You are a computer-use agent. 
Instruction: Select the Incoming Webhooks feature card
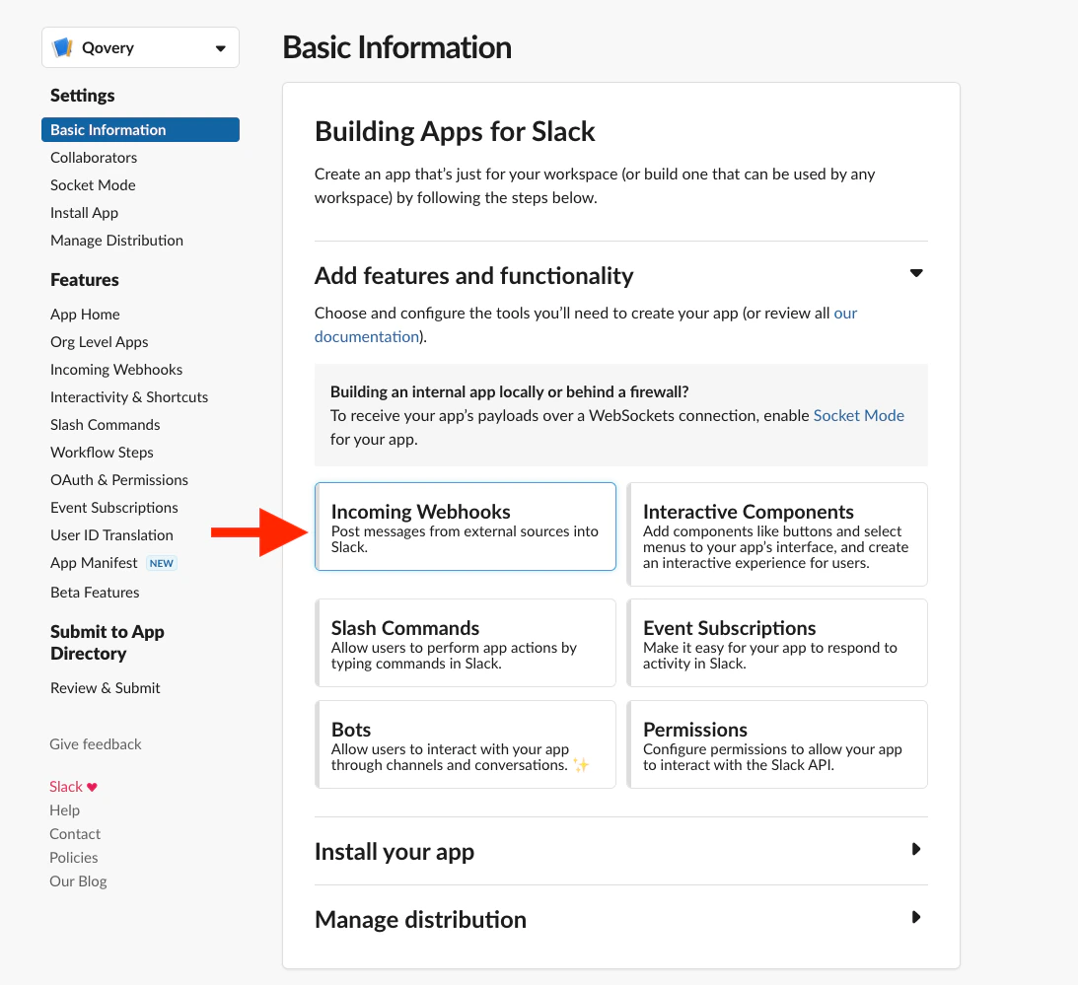tap(465, 527)
